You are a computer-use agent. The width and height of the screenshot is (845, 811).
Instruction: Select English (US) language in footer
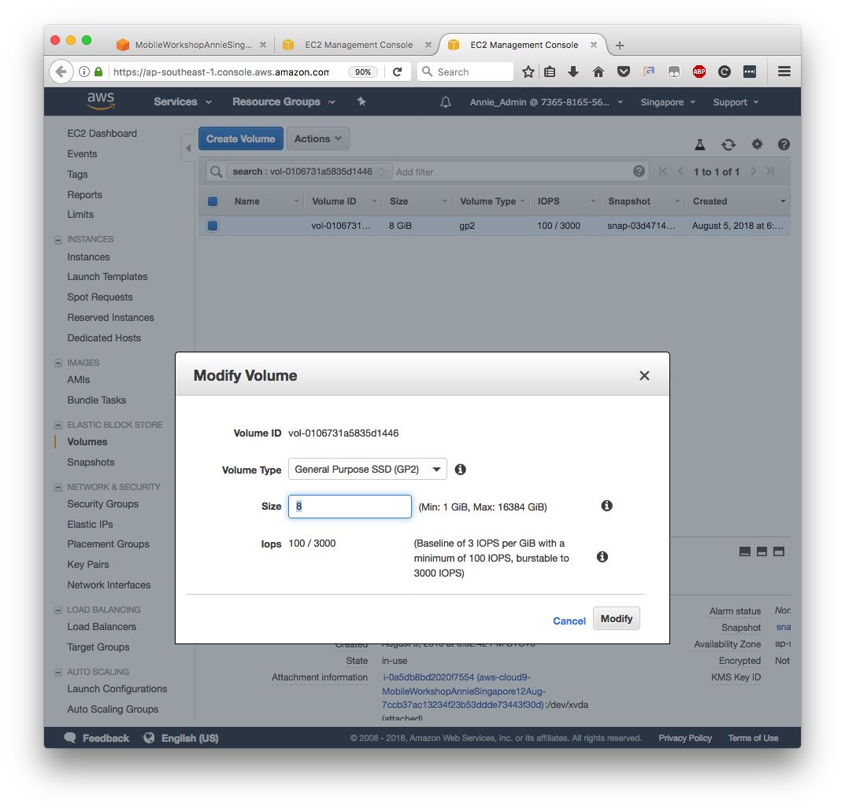point(181,738)
